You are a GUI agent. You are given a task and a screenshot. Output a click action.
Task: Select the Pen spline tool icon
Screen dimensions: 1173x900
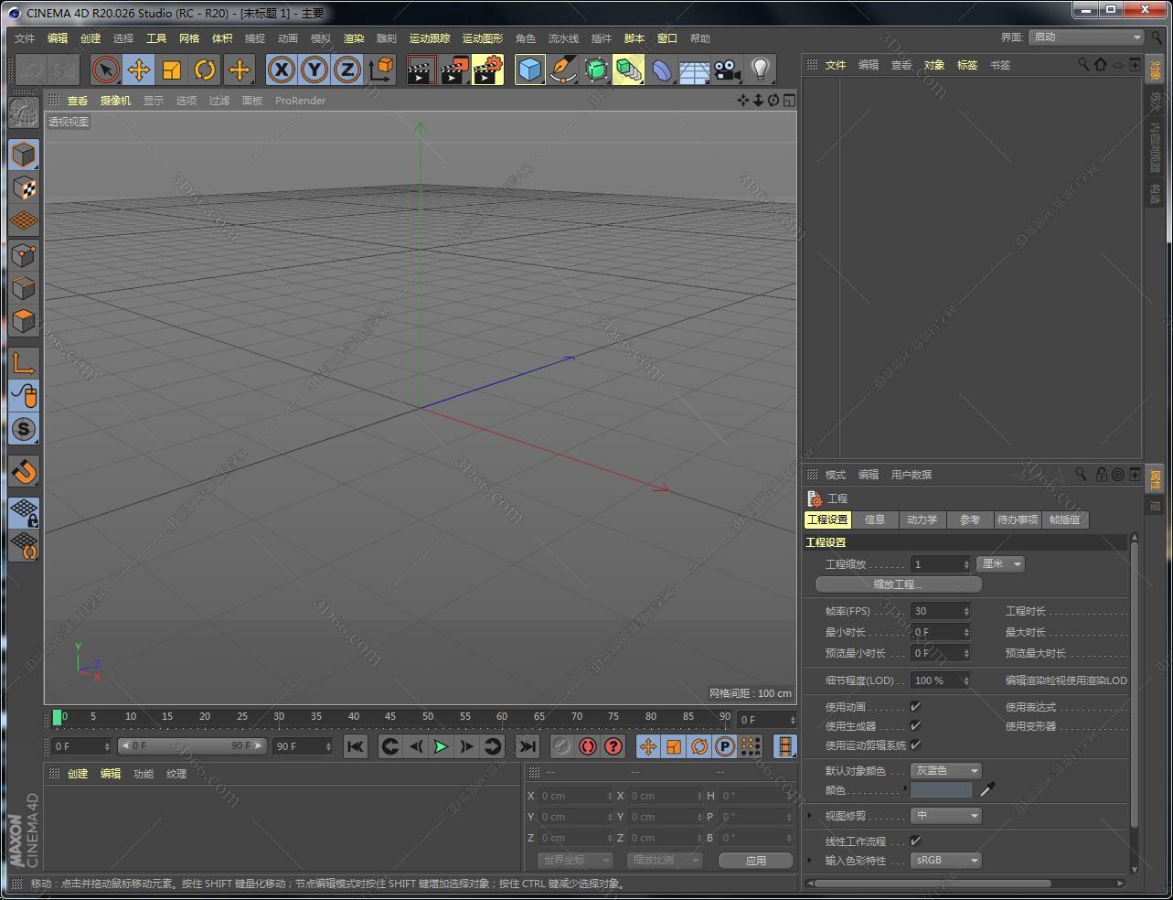tap(562, 70)
